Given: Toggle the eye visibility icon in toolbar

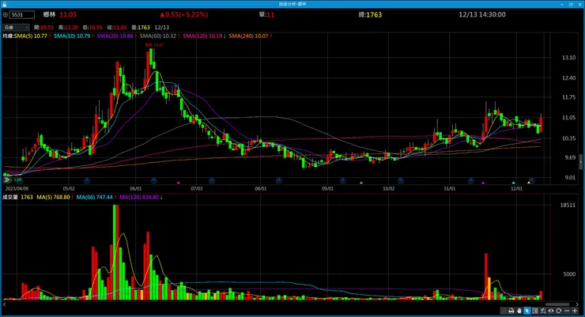Looking at the screenshot, I should pyautogui.click(x=551, y=311).
